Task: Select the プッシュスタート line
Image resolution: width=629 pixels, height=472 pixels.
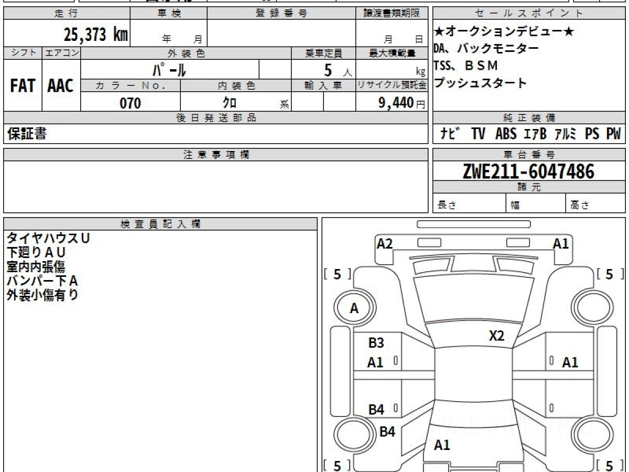Action: pyautogui.click(x=480, y=83)
